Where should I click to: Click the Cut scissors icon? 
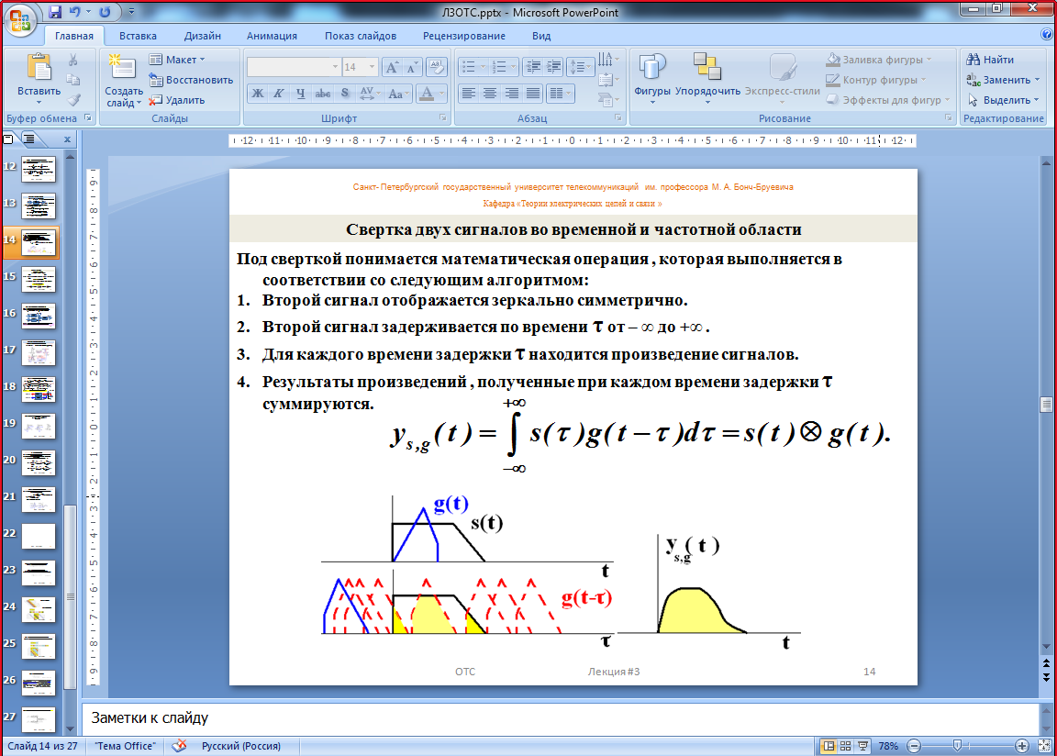[x=73, y=60]
